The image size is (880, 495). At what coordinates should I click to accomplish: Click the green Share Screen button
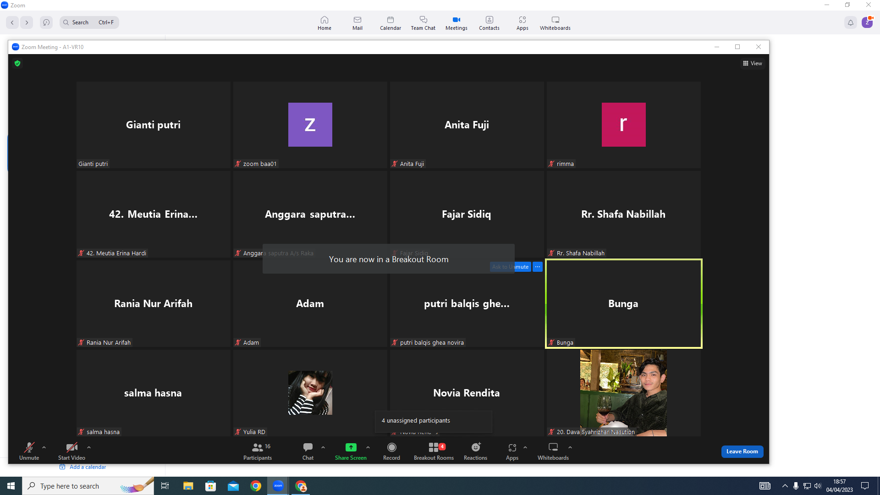click(351, 451)
